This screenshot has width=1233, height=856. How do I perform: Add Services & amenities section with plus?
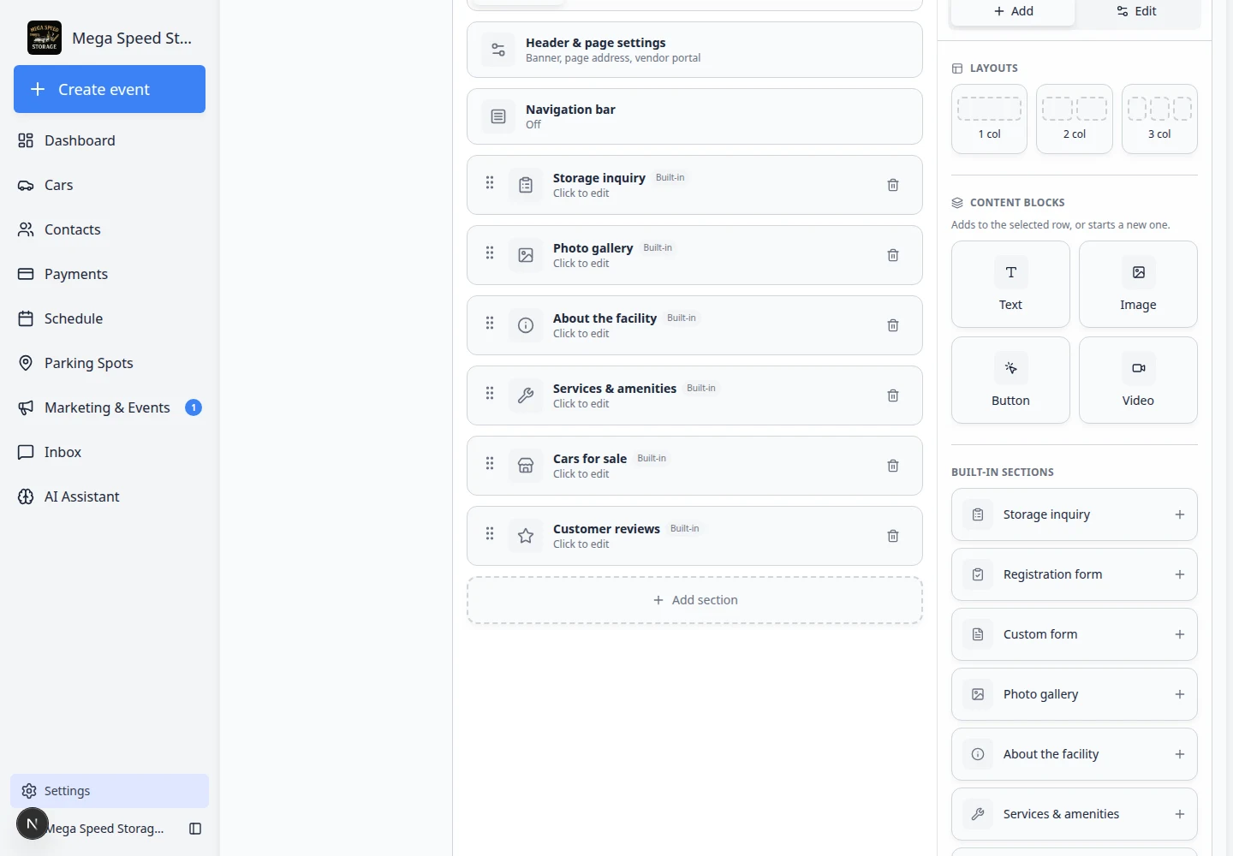point(1180,814)
